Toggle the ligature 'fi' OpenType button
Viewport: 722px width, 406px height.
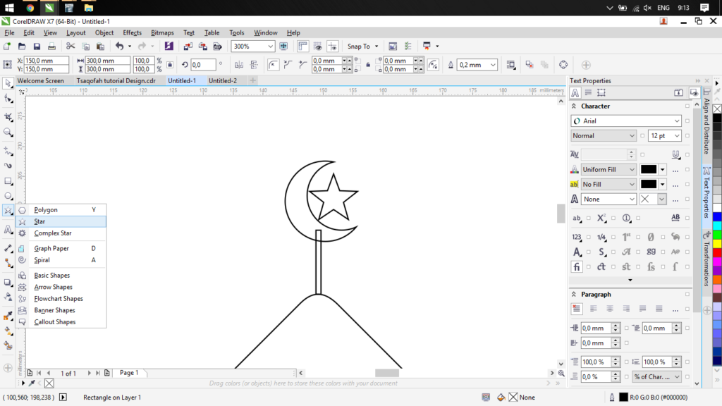[577, 267]
